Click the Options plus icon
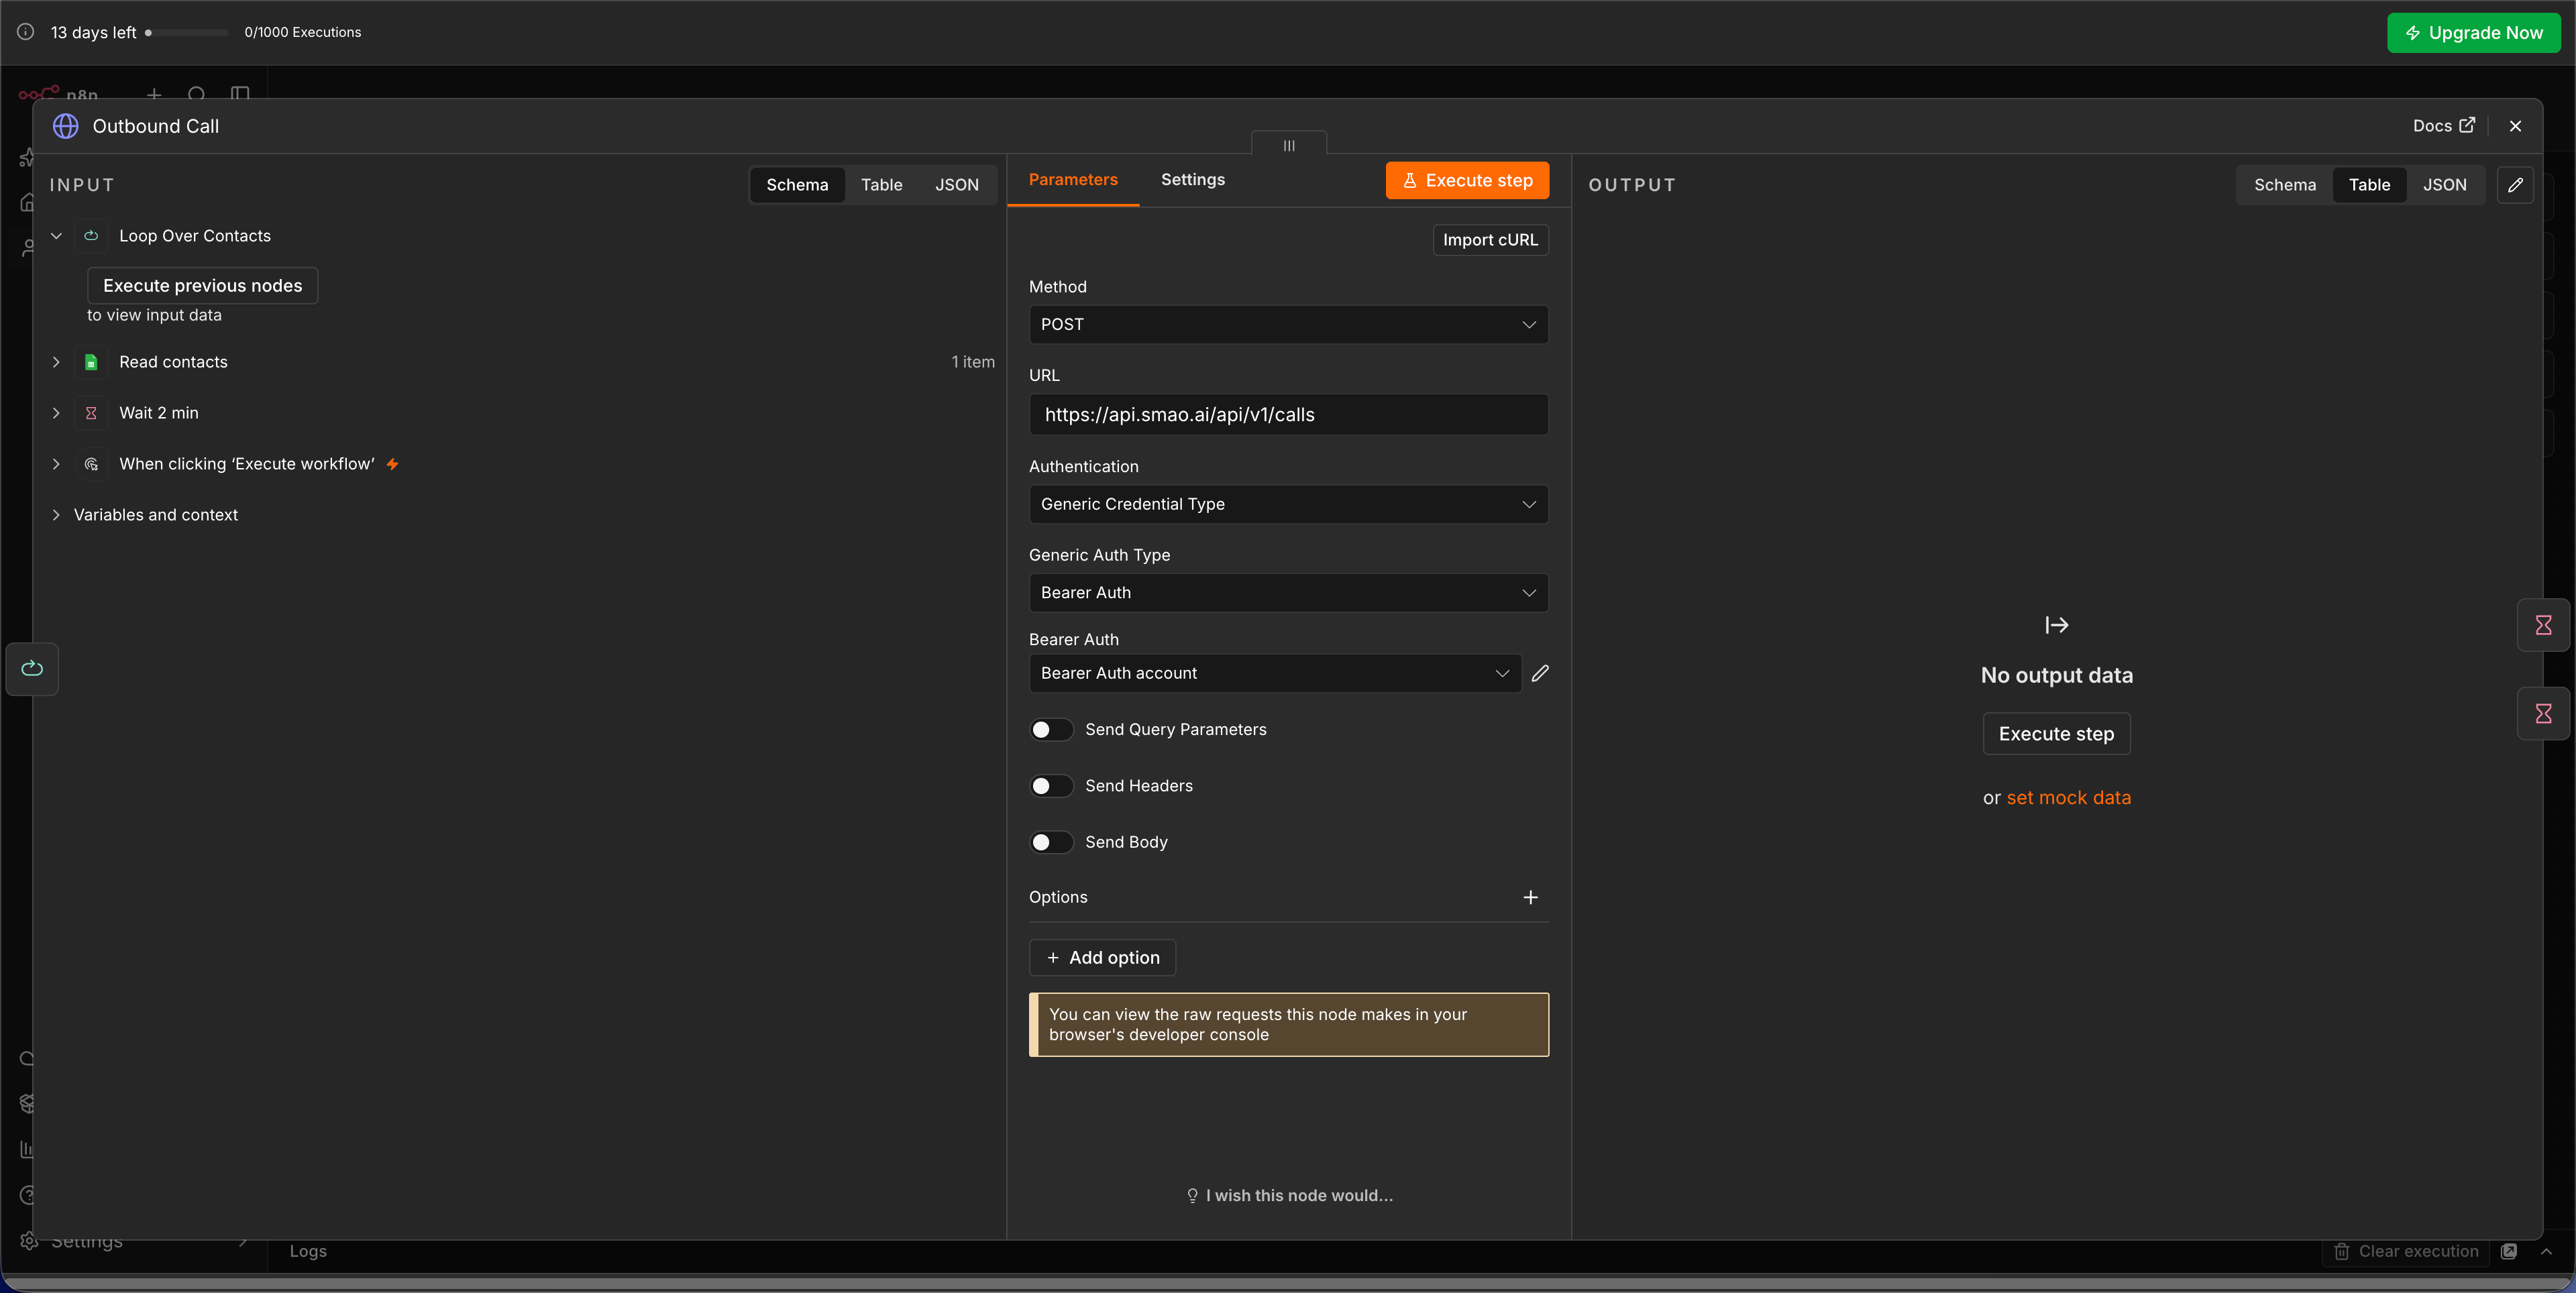The image size is (2576, 1293). tap(1530, 897)
